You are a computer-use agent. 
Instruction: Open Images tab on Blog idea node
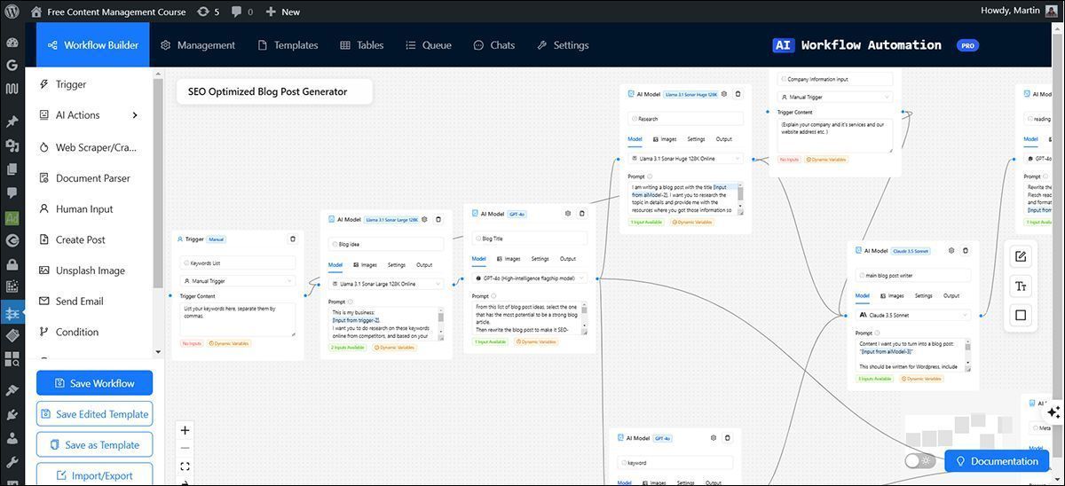click(x=365, y=265)
